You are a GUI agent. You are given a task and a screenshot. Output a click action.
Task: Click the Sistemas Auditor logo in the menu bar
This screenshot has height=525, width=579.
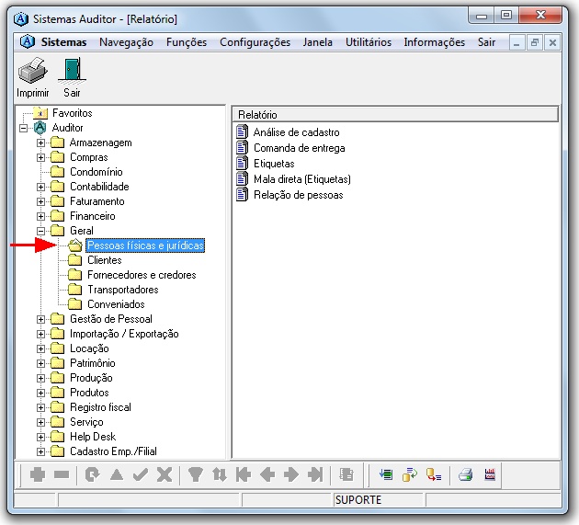click(x=28, y=41)
